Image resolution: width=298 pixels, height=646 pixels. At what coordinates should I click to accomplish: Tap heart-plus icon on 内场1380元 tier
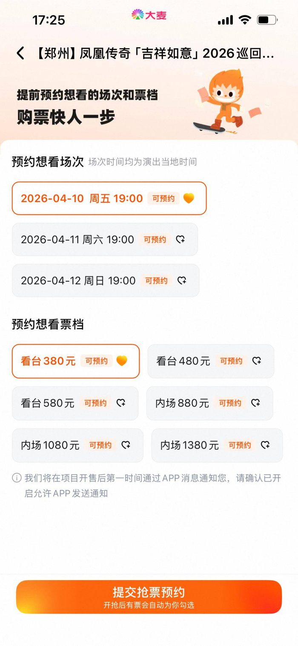(265, 445)
